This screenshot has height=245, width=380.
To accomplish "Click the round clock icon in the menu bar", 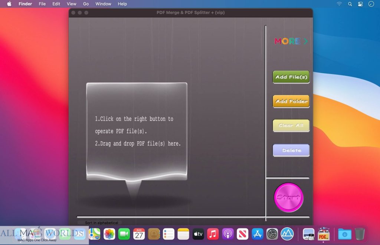I will 371,4.
